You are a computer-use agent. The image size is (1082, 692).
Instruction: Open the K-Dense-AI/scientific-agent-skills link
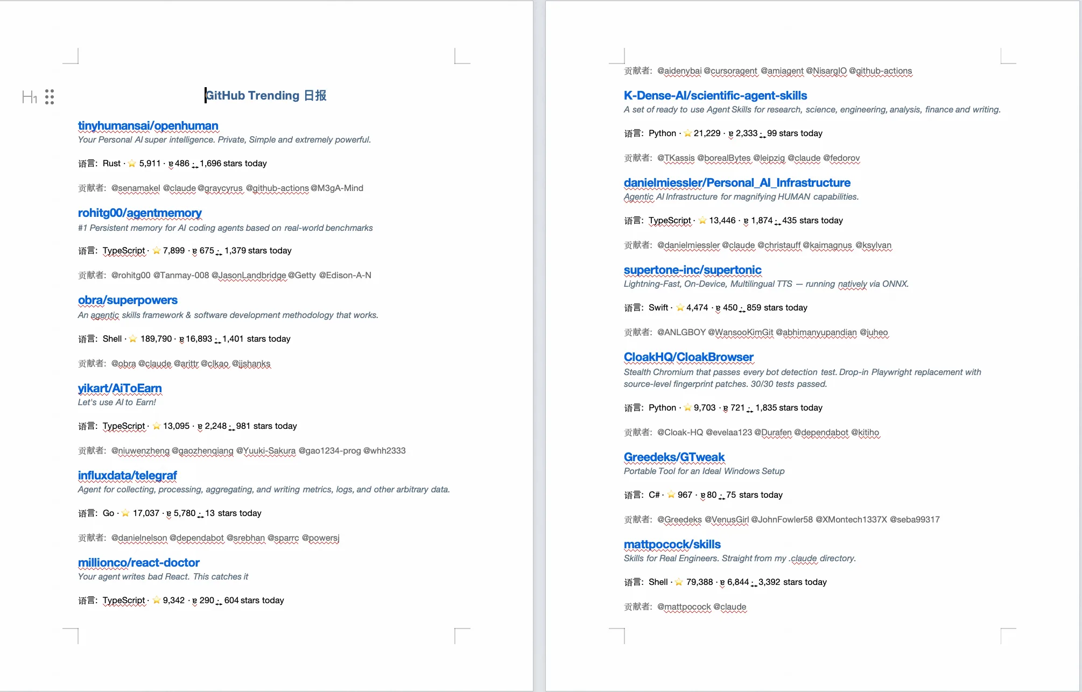click(x=715, y=95)
